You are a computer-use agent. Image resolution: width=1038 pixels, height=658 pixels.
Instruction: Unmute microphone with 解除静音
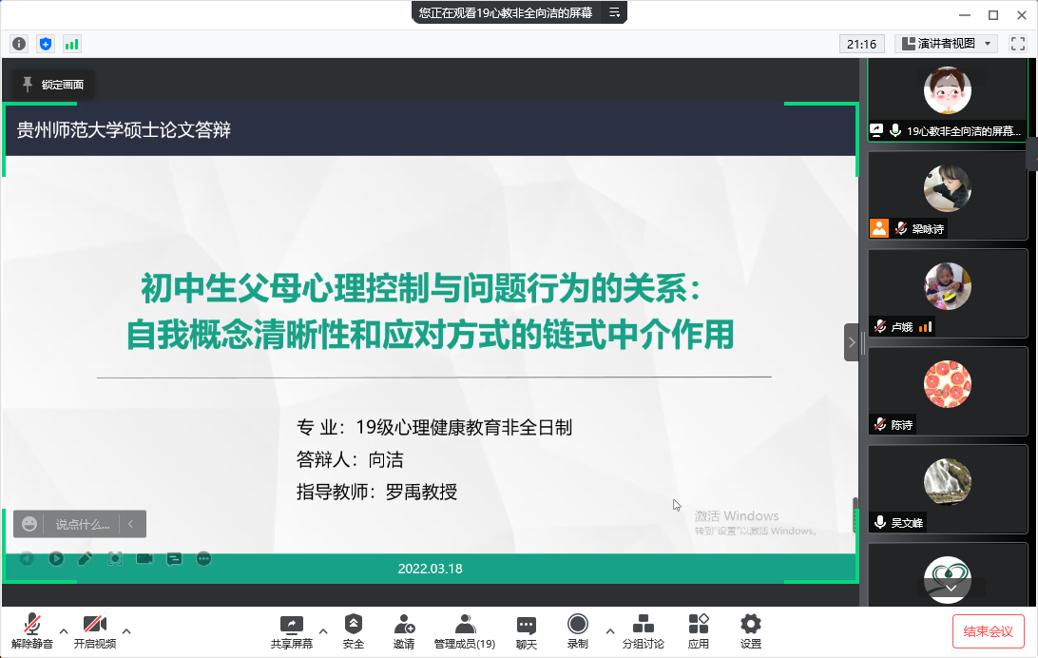tap(32, 631)
